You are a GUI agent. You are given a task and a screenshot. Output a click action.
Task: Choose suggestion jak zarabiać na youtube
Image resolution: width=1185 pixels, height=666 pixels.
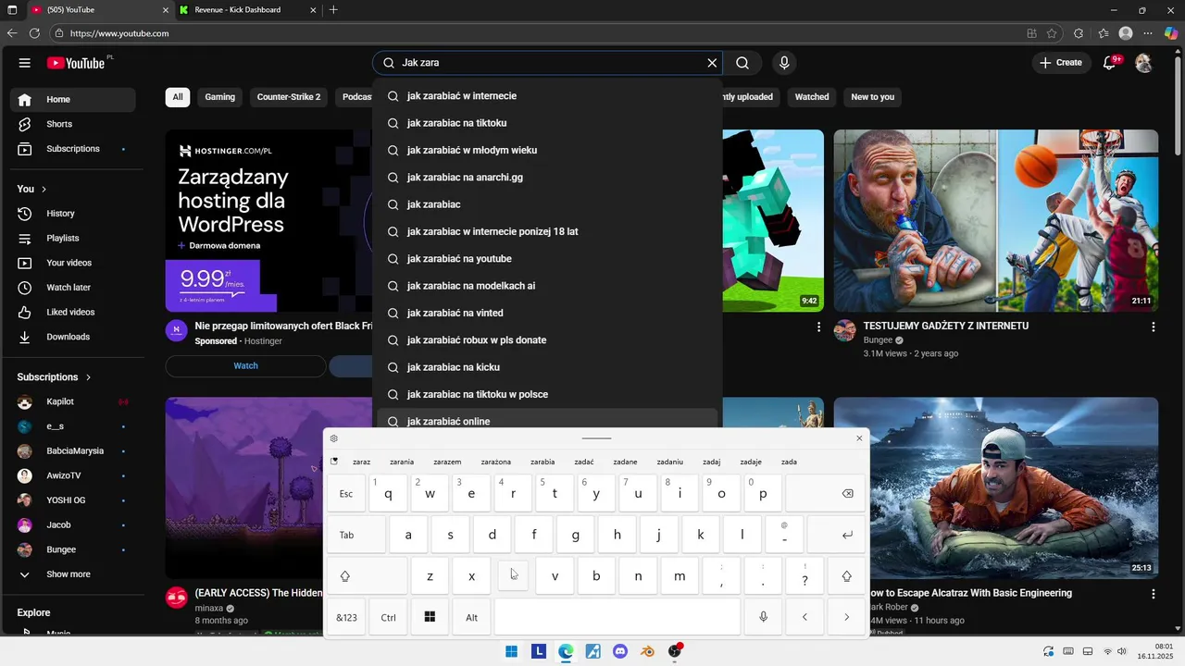point(547,259)
